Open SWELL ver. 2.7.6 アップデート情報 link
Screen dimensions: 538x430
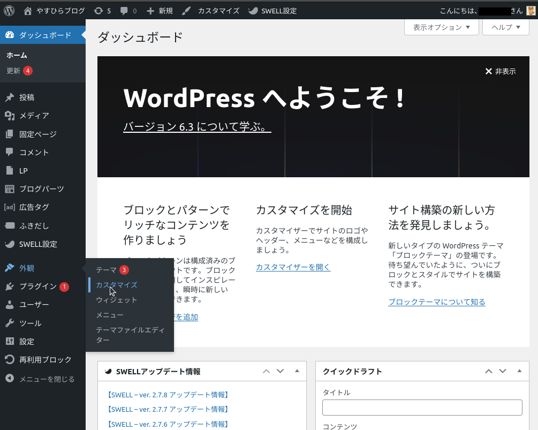(x=168, y=424)
